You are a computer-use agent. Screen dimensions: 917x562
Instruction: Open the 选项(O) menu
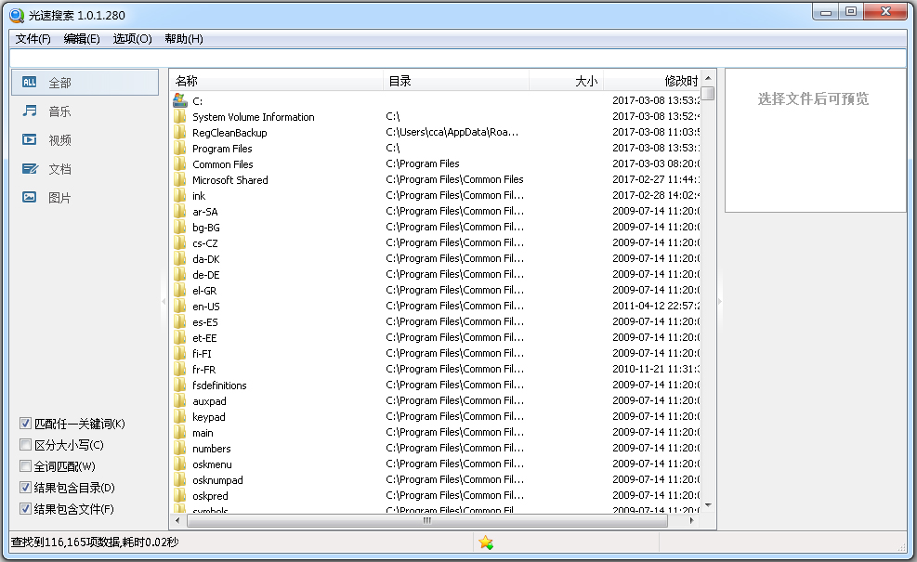tap(132, 39)
